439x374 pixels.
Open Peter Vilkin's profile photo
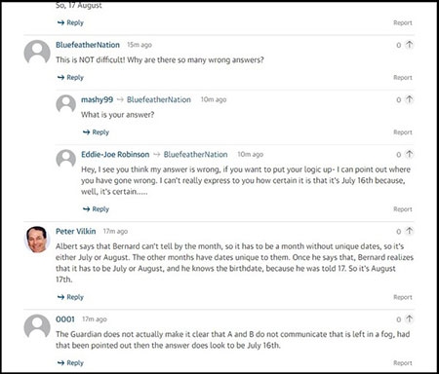(x=37, y=240)
